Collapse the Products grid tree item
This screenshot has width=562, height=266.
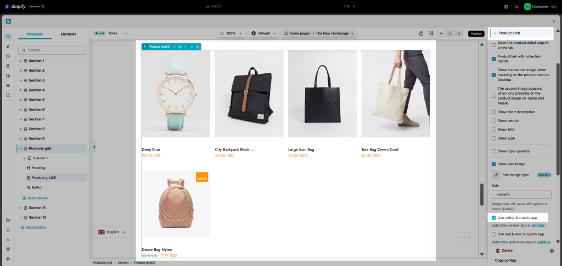click(x=21, y=148)
